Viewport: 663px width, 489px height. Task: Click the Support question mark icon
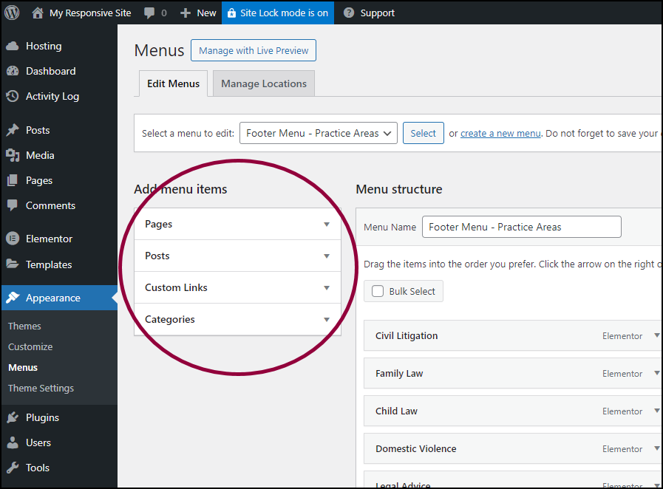coord(349,13)
